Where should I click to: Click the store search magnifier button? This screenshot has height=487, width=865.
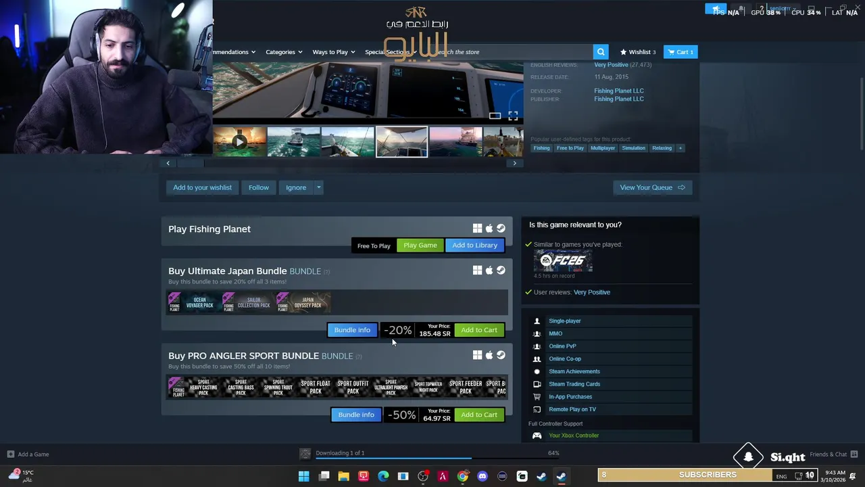(601, 52)
